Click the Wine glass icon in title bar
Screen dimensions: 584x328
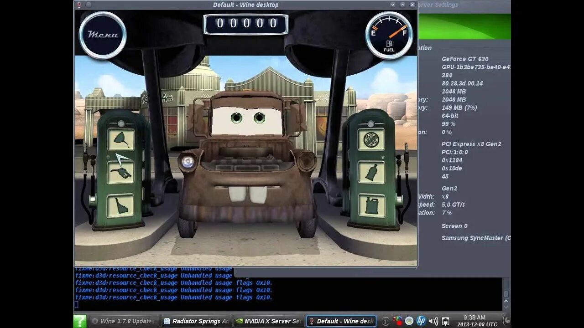(79, 5)
